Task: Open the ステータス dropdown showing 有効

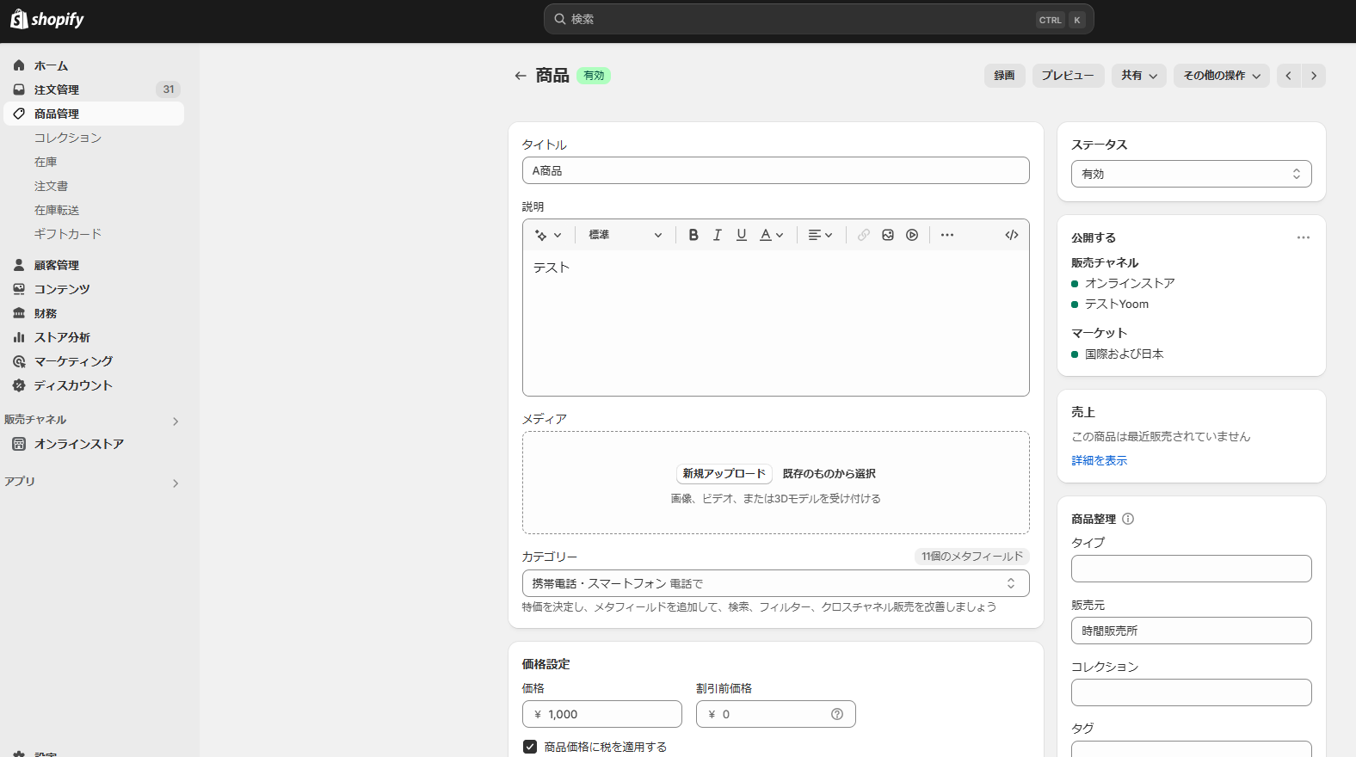Action: 1191,174
